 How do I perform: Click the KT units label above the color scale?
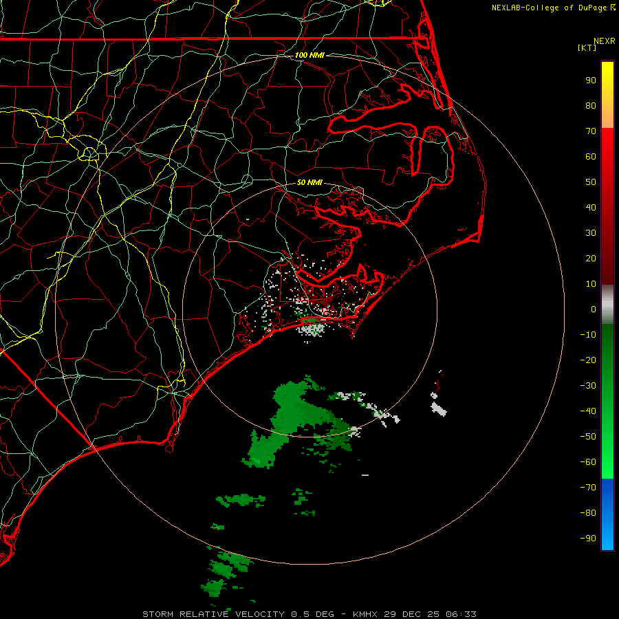[x=587, y=47]
